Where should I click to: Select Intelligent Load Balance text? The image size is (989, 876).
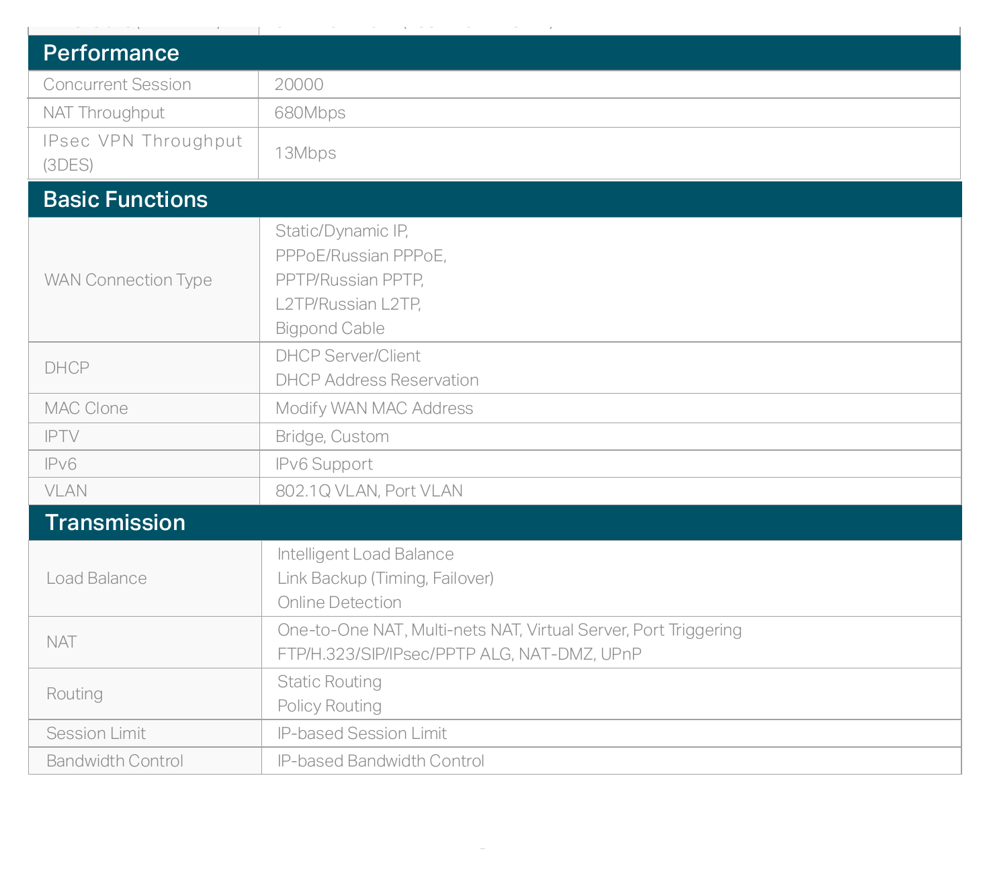pyautogui.click(x=365, y=554)
